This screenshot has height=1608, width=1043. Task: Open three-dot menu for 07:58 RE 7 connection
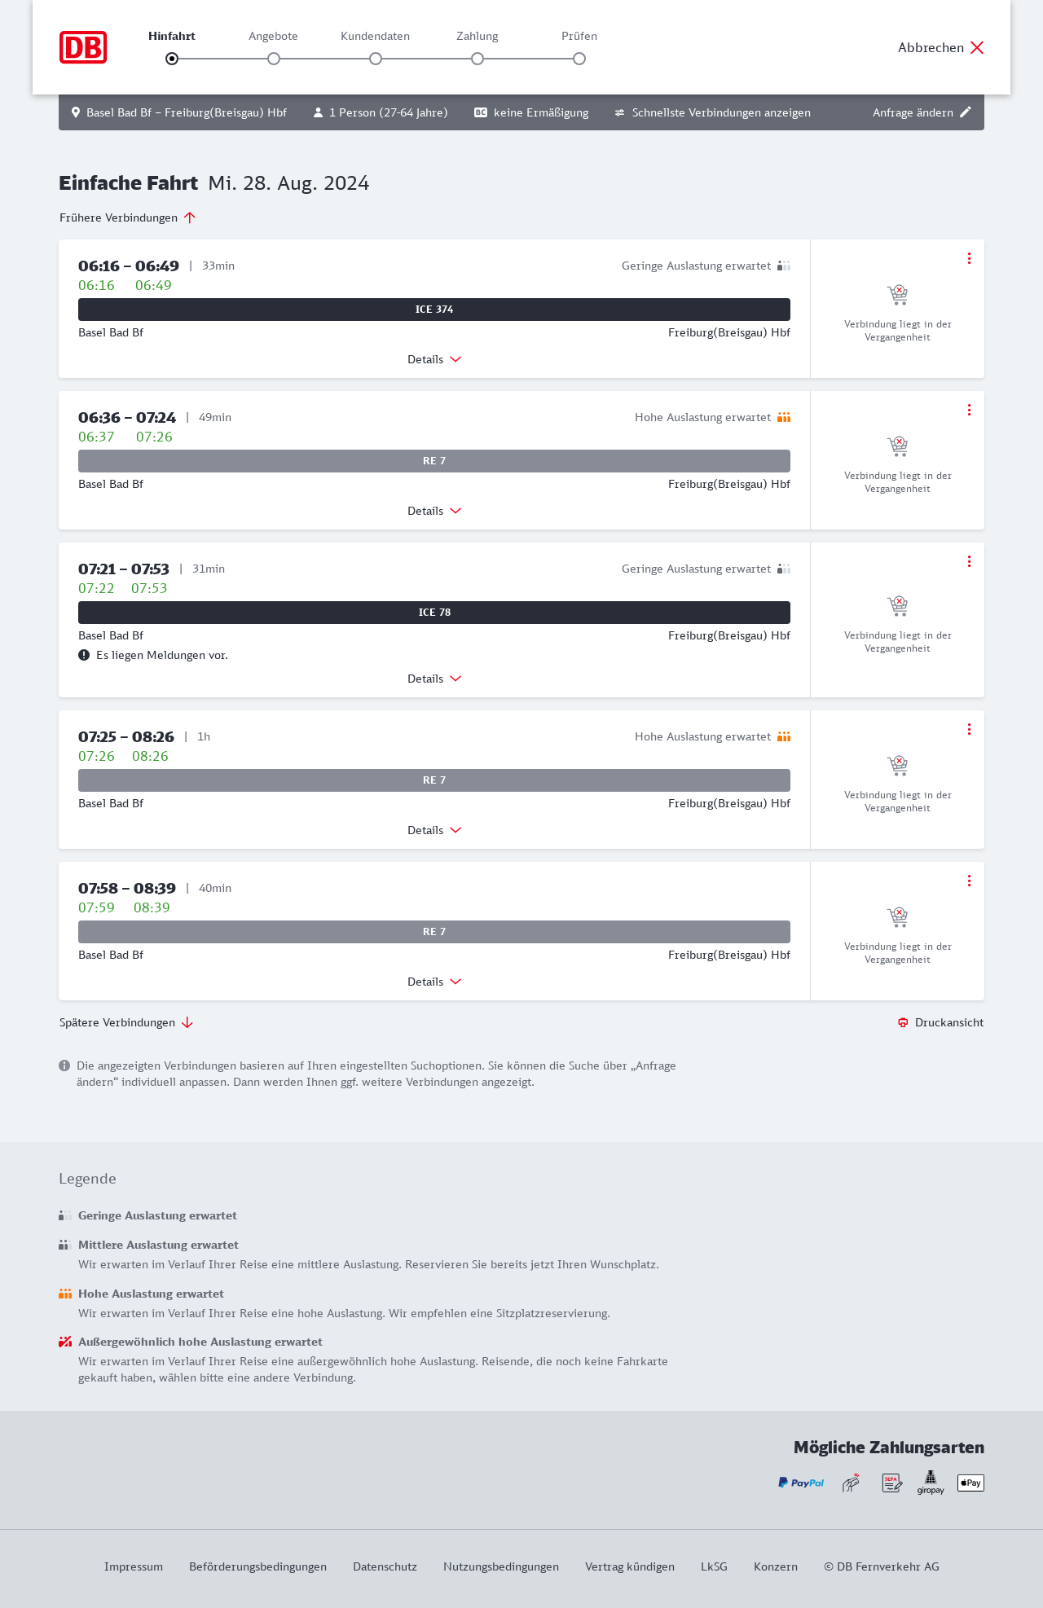[x=969, y=881]
